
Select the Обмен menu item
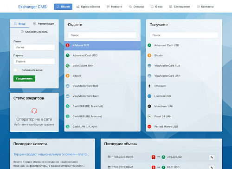click(63, 7)
